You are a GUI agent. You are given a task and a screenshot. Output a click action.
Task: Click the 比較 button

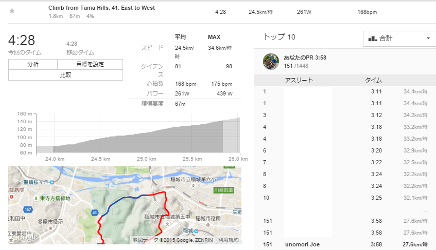pyautogui.click(x=65, y=75)
